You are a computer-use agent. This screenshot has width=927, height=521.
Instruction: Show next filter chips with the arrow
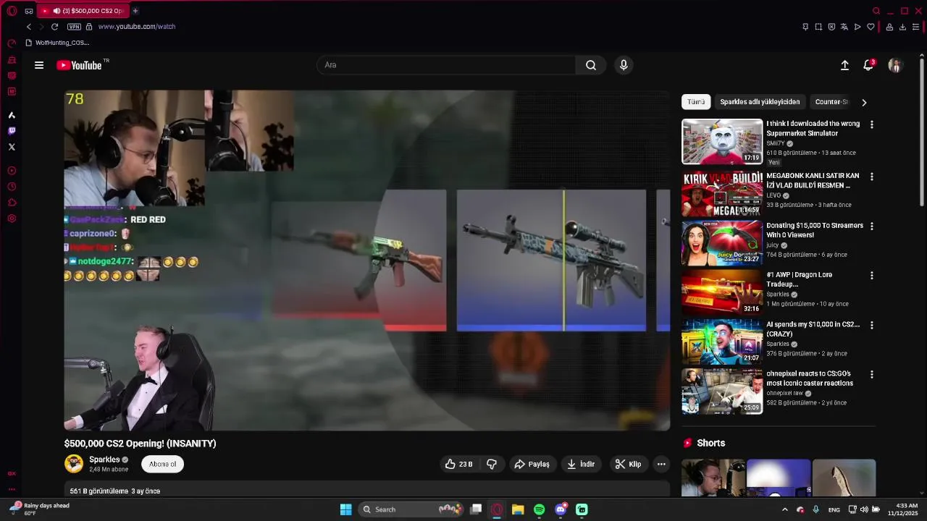(x=864, y=102)
